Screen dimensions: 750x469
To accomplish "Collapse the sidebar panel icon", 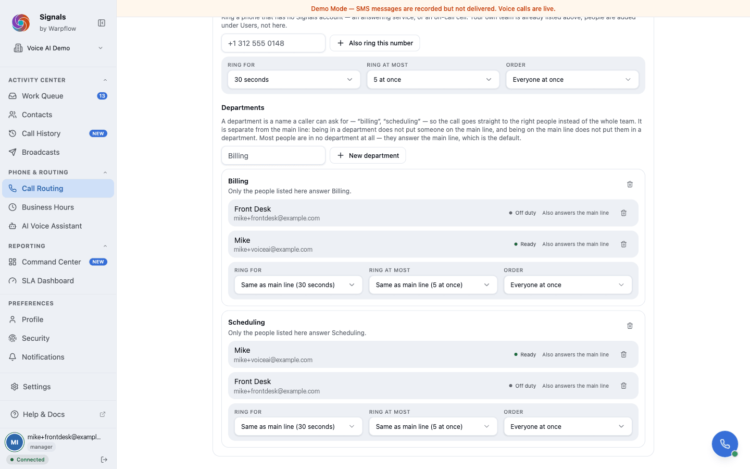I will coord(102,23).
